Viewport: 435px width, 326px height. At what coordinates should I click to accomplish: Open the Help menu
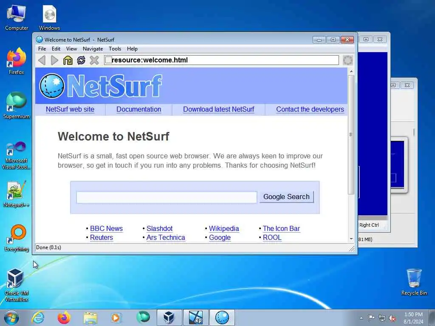click(133, 49)
